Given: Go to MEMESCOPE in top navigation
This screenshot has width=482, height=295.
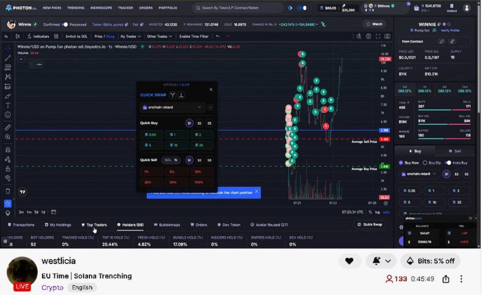Looking at the screenshot, I should pos(101,8).
